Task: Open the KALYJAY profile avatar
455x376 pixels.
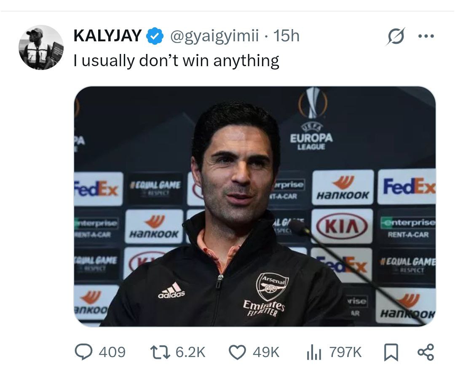Action: [x=41, y=47]
